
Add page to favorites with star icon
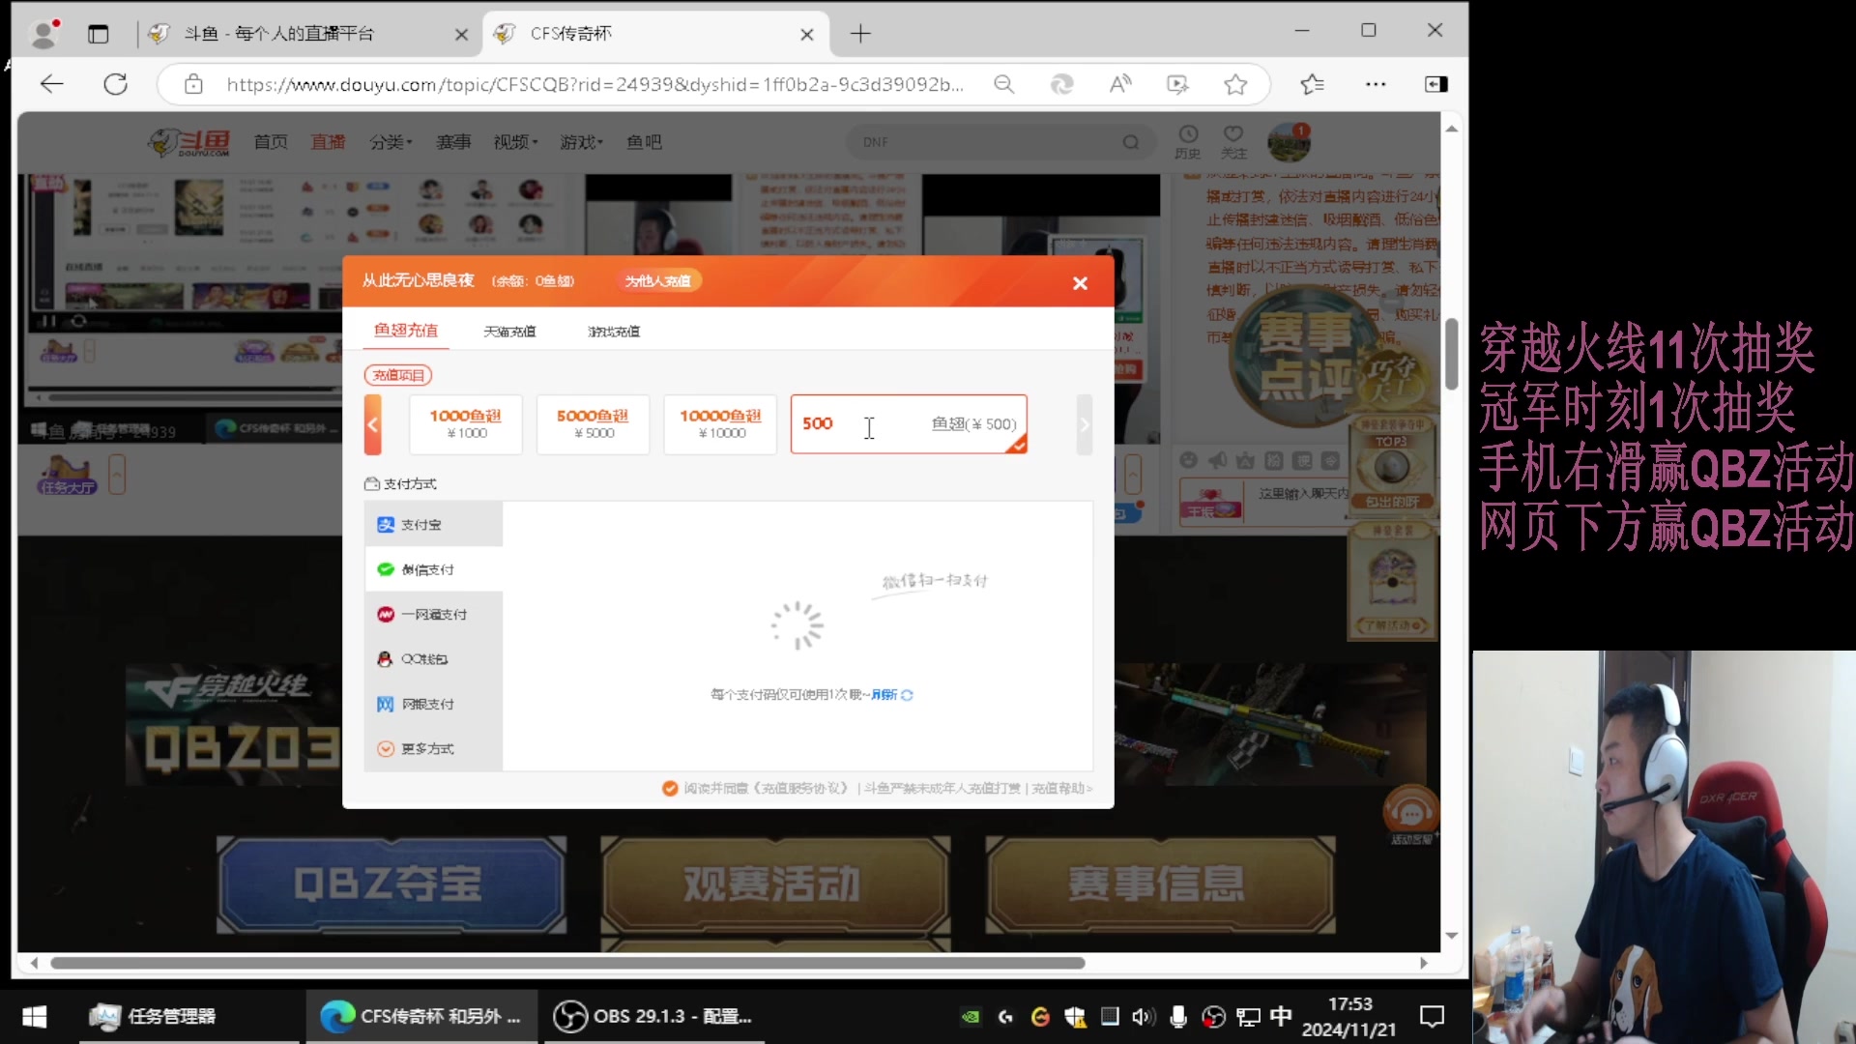click(x=1235, y=84)
